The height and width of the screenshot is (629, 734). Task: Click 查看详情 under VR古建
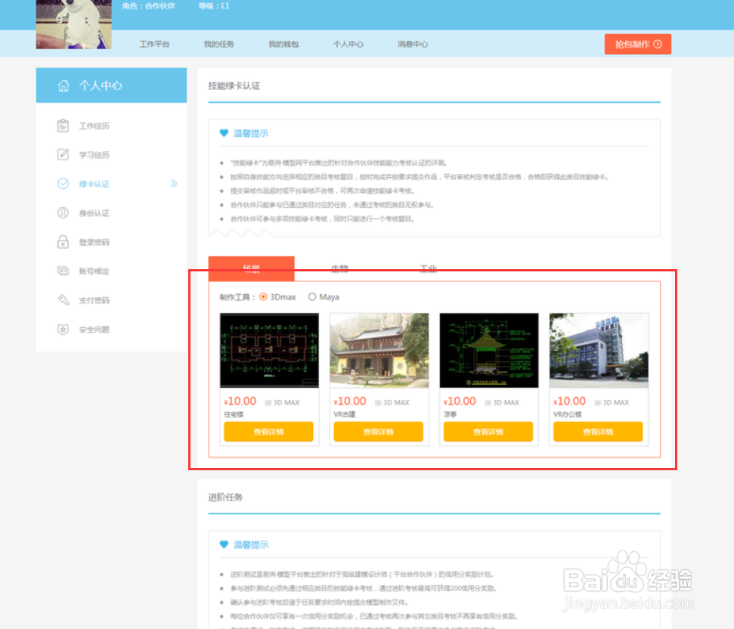click(x=378, y=432)
